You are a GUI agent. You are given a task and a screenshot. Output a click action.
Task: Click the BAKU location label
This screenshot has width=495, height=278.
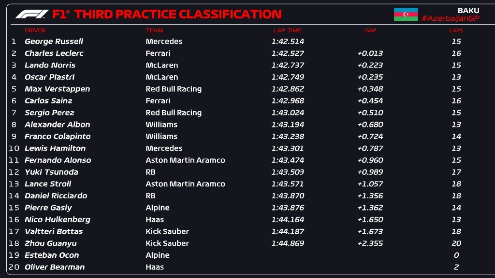click(x=468, y=11)
